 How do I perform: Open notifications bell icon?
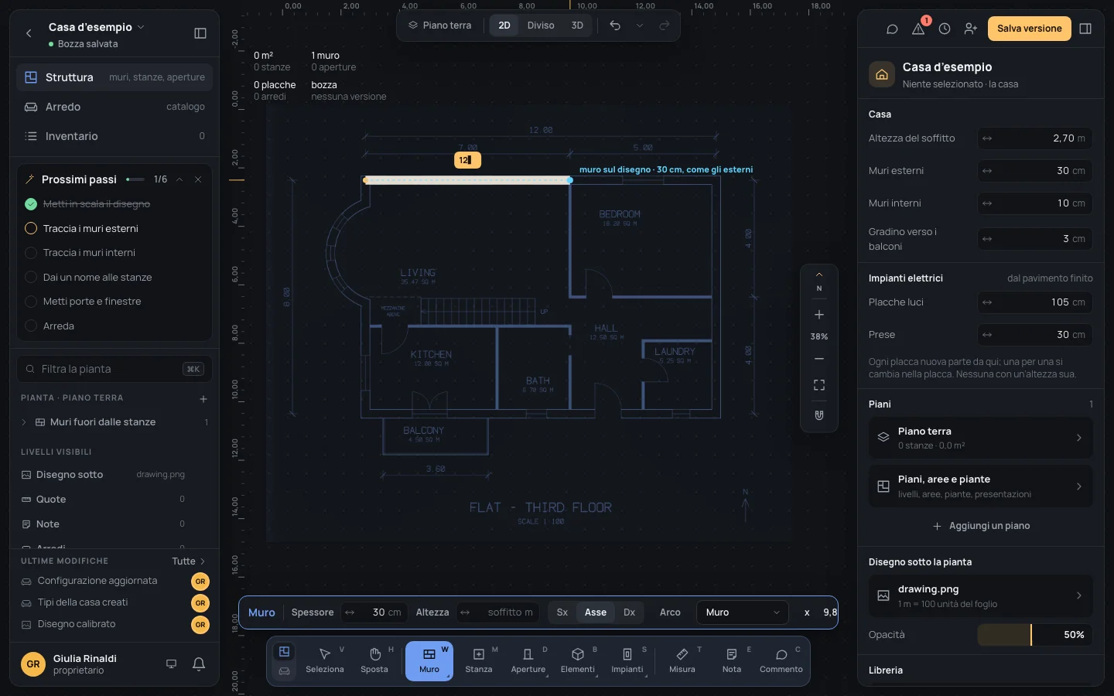click(x=199, y=664)
